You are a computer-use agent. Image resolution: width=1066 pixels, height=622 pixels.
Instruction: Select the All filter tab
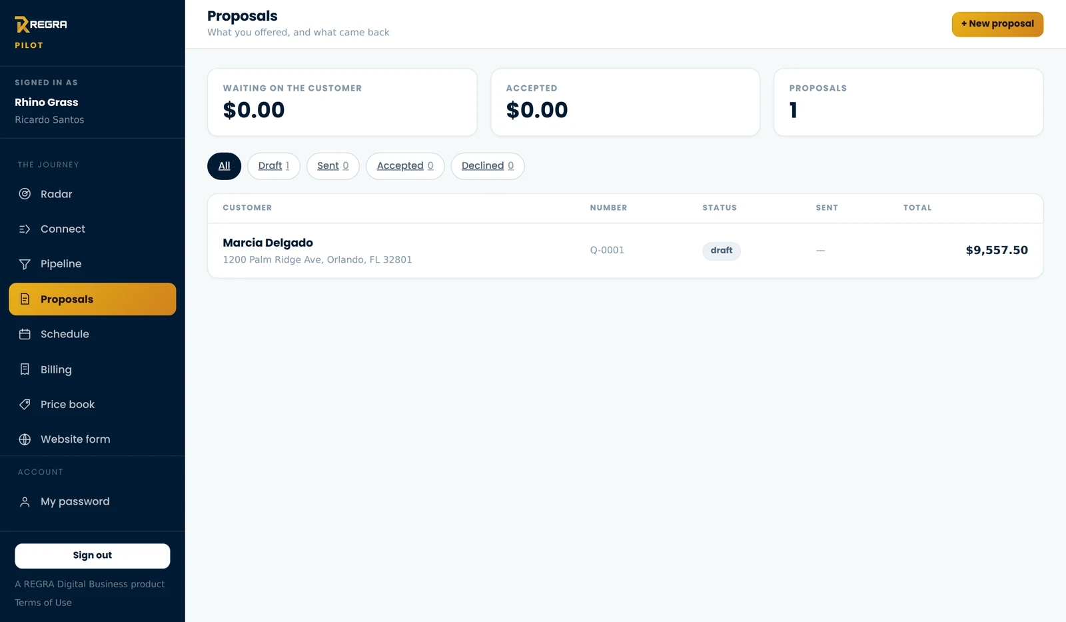224,166
